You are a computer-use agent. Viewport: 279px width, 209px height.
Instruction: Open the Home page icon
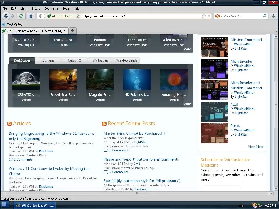[31, 16]
